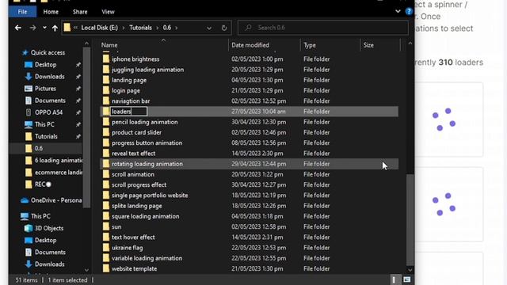
Task: Go up one folder level
Action: [55, 28]
